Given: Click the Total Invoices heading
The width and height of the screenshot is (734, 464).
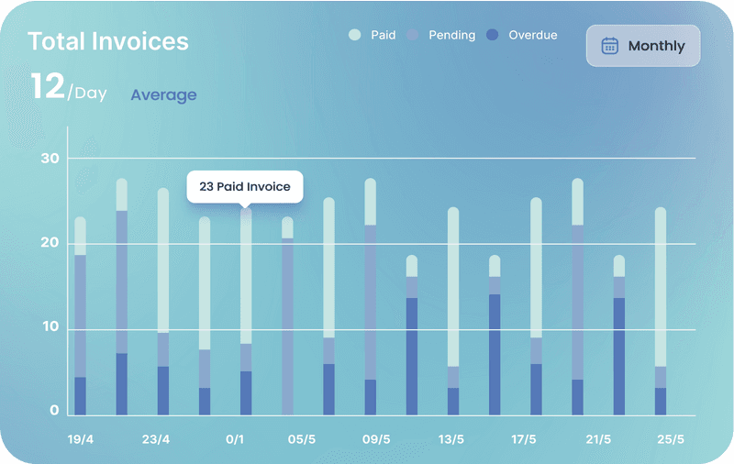Looking at the screenshot, I should [x=108, y=41].
